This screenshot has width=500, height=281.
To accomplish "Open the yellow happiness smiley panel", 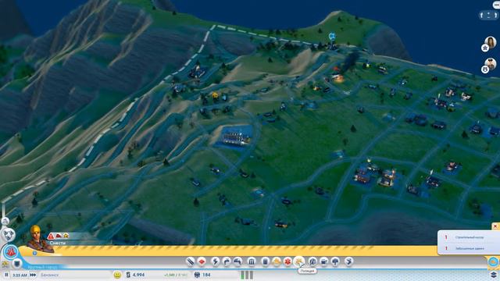I will [117, 275].
